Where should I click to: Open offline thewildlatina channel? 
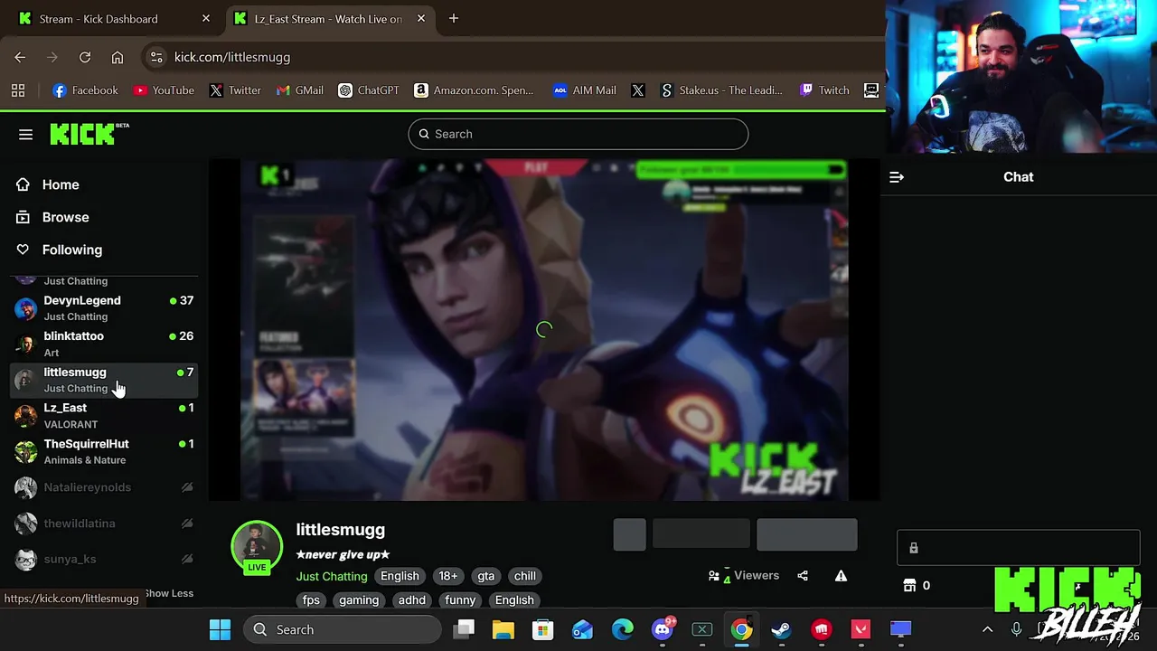point(104,524)
